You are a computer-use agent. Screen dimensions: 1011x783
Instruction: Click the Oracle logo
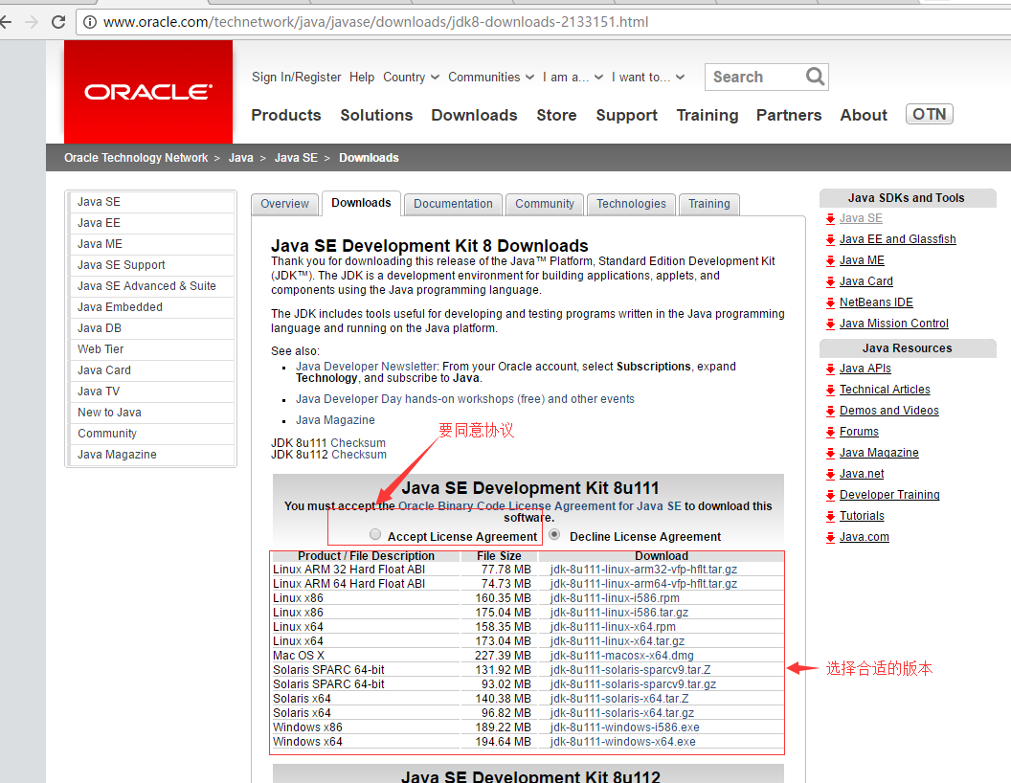148,92
